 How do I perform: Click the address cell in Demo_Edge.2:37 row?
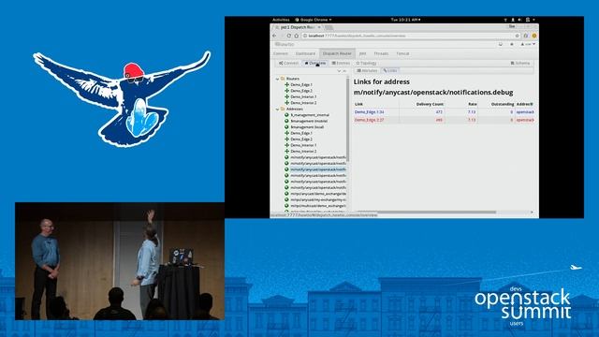525,120
